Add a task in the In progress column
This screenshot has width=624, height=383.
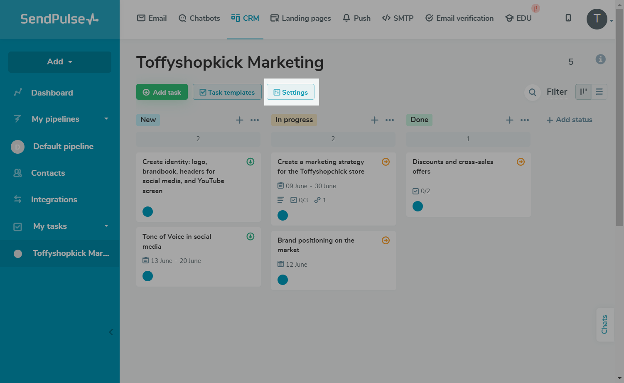(x=375, y=120)
